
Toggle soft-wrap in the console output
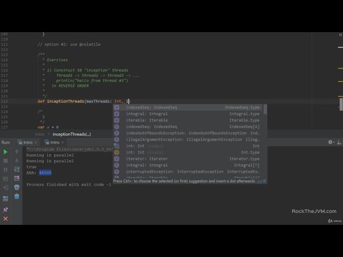tap(17, 169)
